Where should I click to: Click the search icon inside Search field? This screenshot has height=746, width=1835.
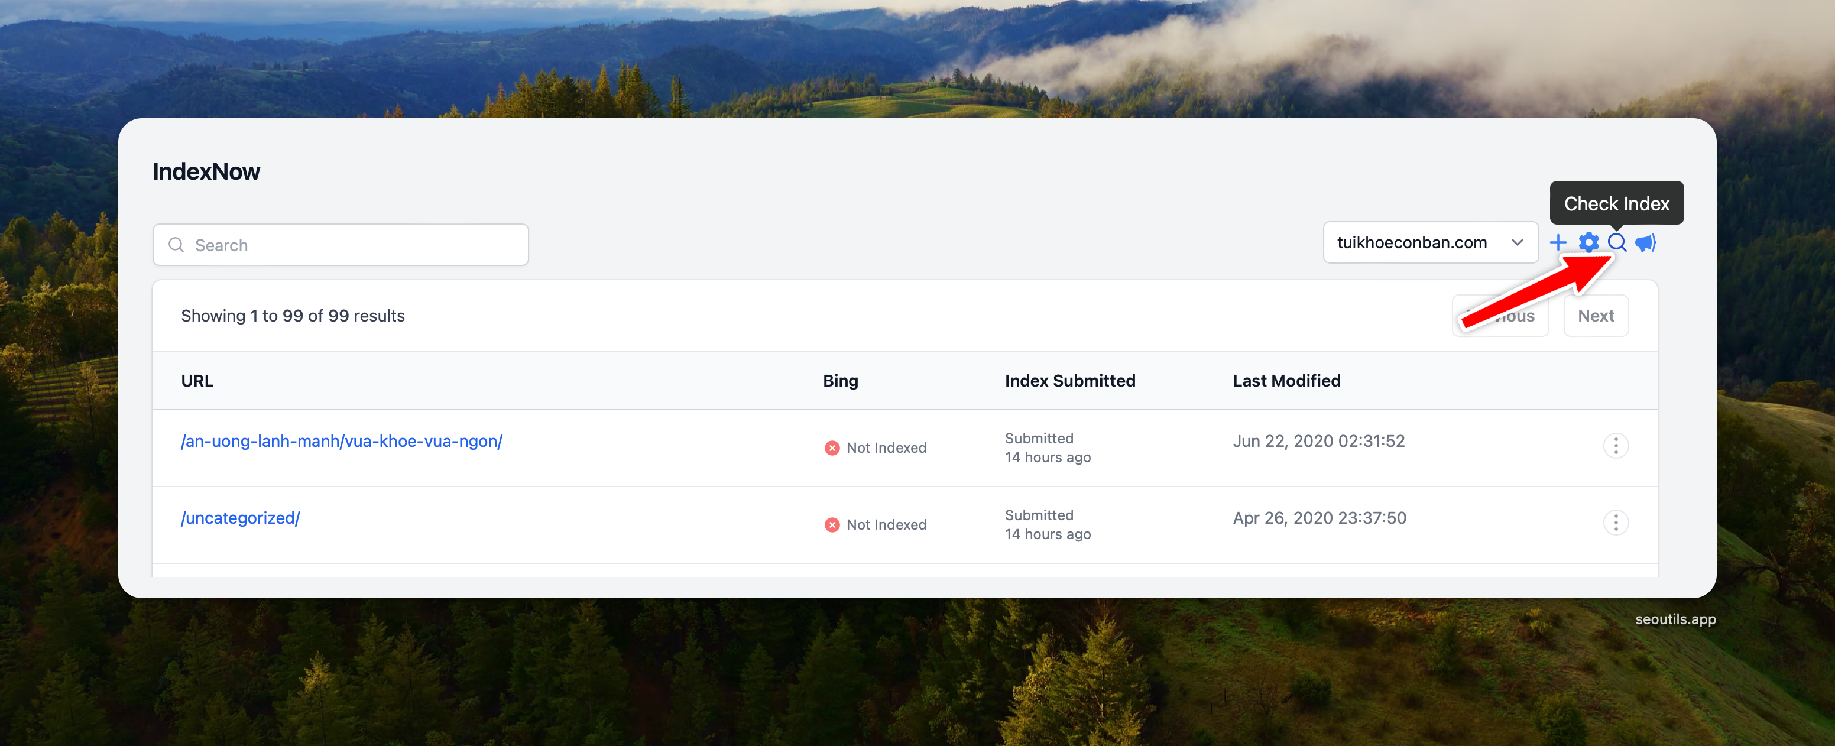[x=176, y=245]
